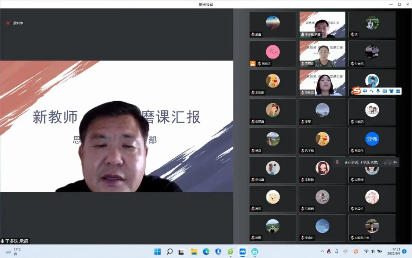This screenshot has width=412, height=258.
Task: Click the red recording indicator icon
Action: point(8,23)
